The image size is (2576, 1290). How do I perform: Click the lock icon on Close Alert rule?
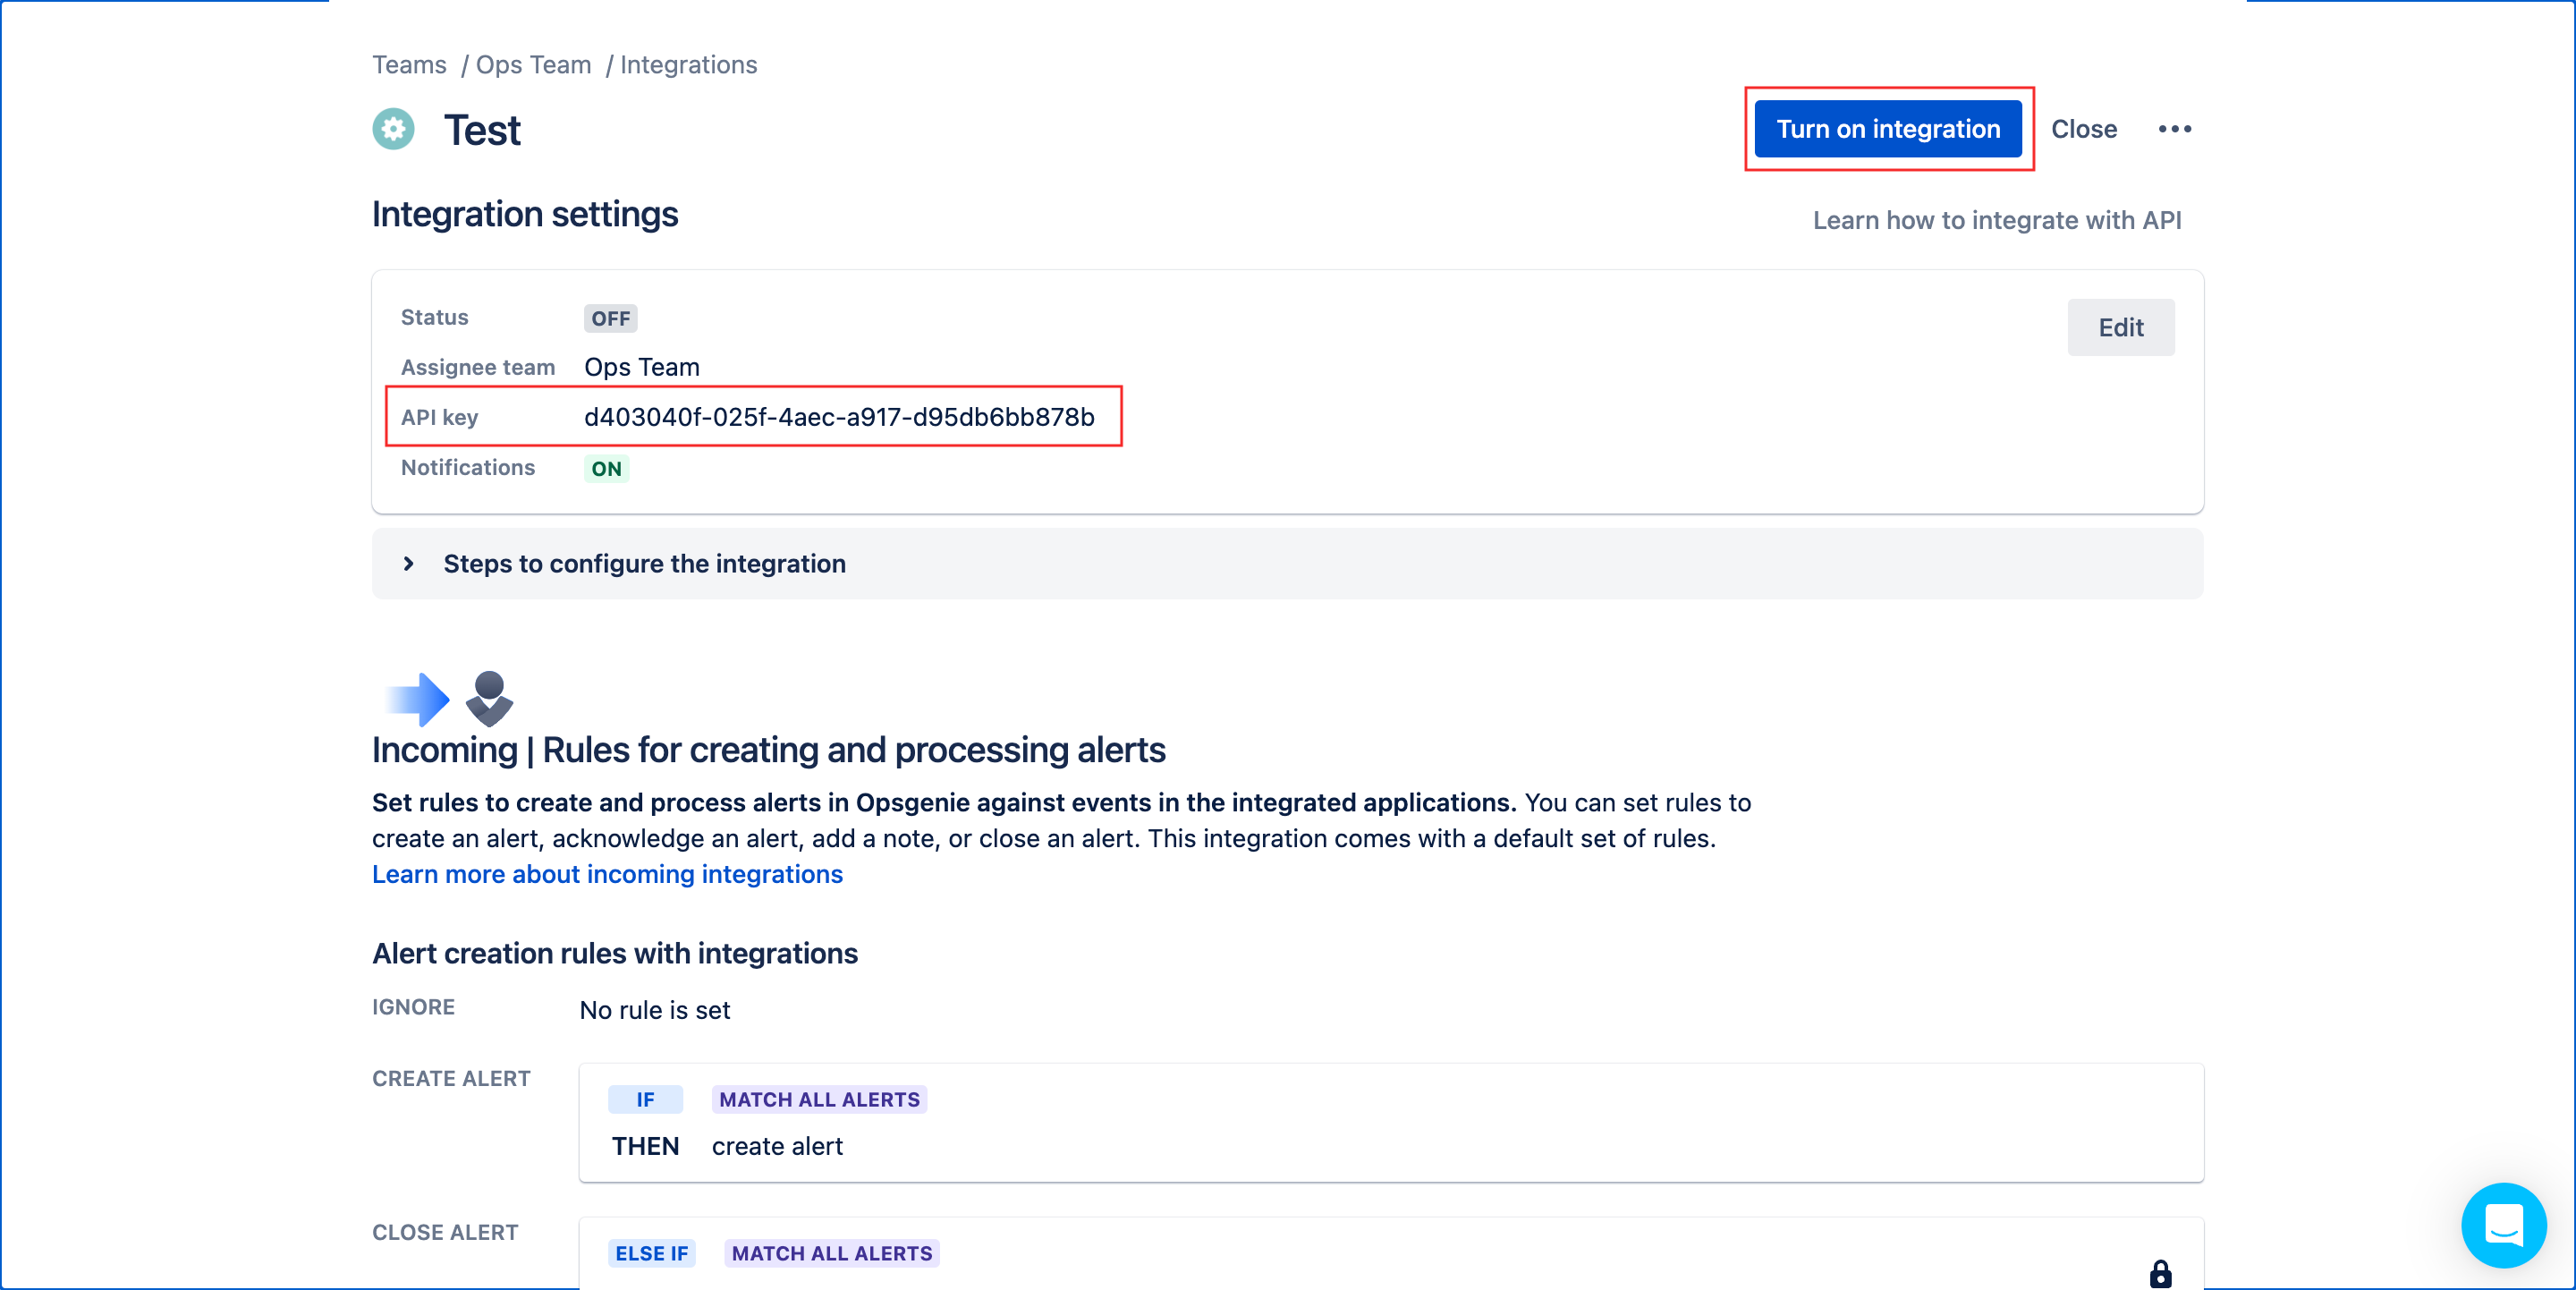pyautogui.click(x=2160, y=1273)
